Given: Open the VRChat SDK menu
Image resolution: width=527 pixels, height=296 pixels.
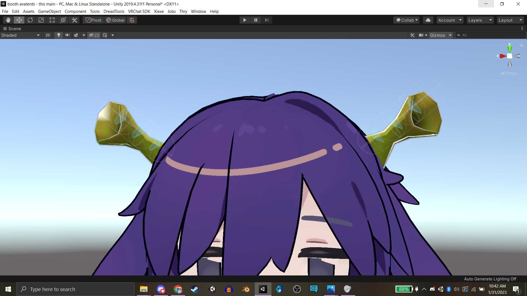Looking at the screenshot, I should 139,11.
